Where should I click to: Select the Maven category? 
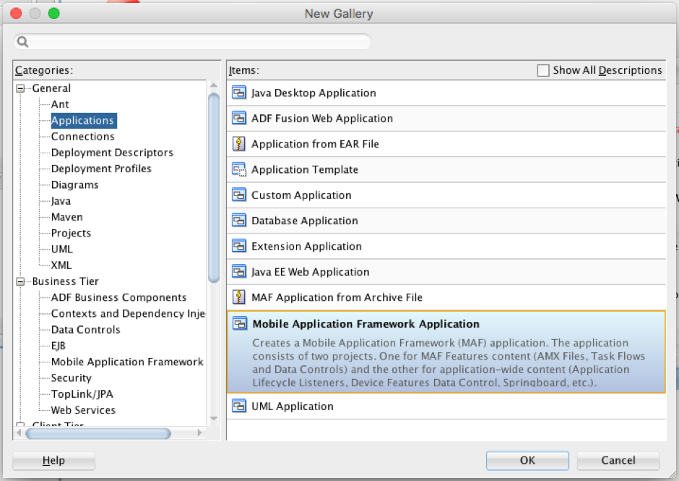tap(66, 217)
